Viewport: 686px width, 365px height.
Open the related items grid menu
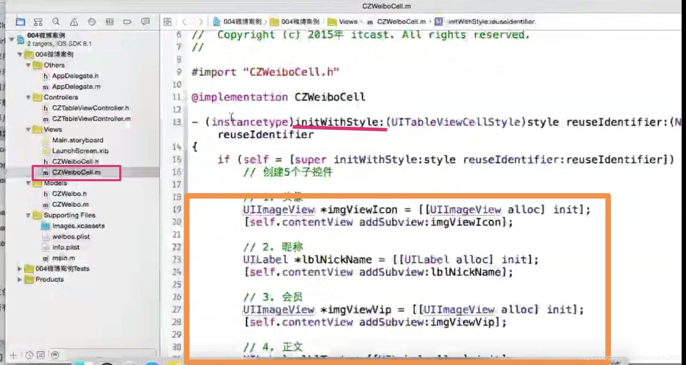point(168,22)
